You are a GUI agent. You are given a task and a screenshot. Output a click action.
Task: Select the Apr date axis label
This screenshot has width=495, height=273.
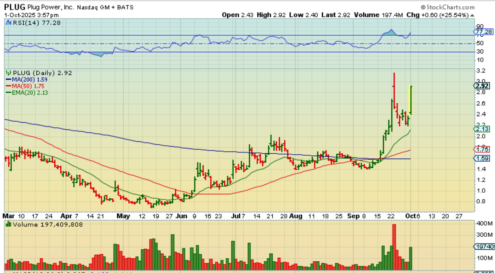(66, 216)
